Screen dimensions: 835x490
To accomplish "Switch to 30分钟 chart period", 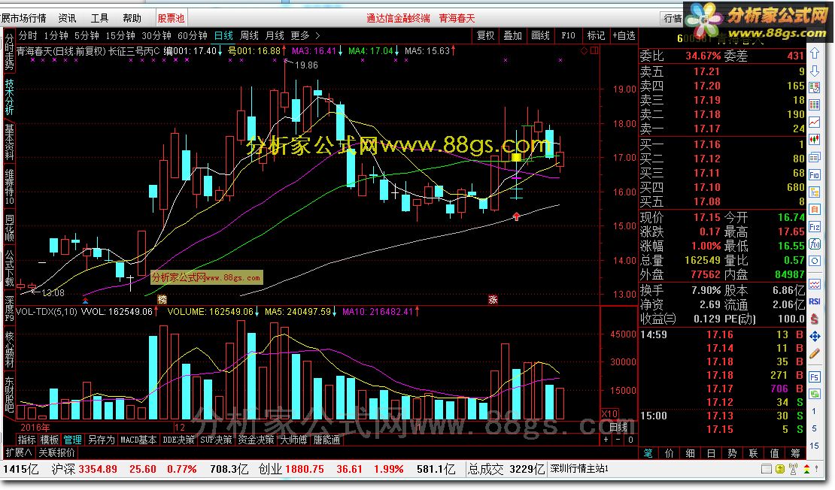I will 156,35.
